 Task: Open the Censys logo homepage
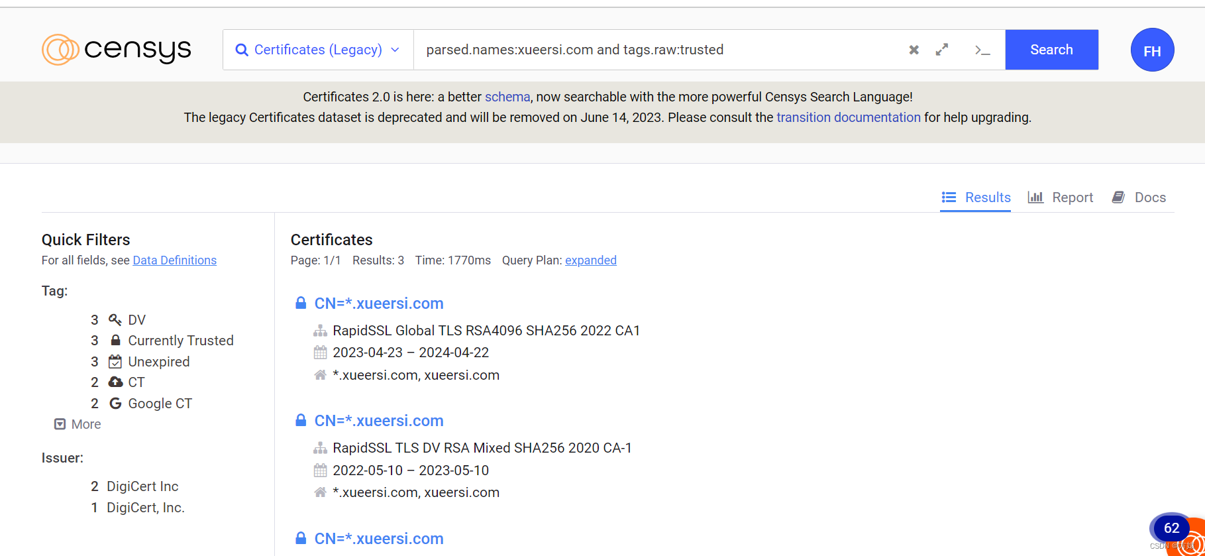pos(117,50)
